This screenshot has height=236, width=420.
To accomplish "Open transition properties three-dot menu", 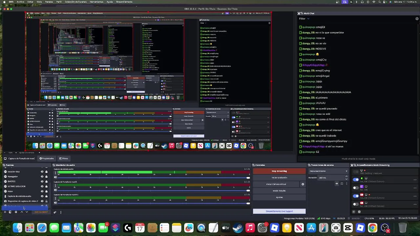I will [x=346, y=184].
